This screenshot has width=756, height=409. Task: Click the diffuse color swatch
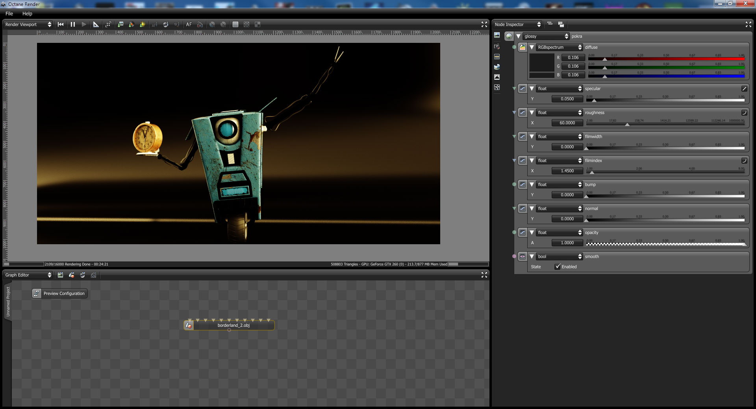coord(542,63)
